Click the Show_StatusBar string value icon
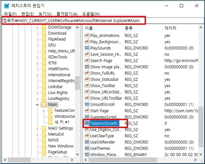205x164 pixels. 87,79
